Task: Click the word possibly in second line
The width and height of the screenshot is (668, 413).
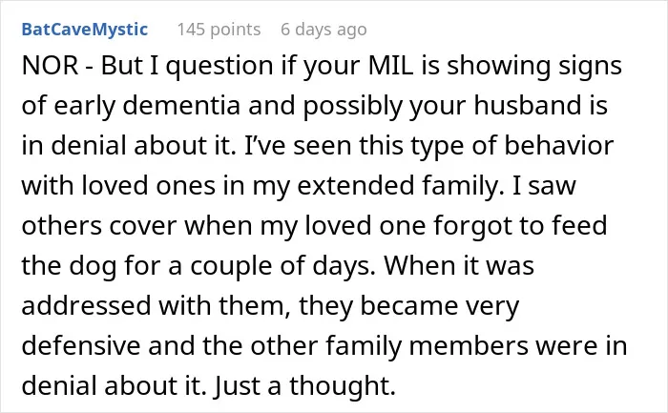Action: [353, 106]
